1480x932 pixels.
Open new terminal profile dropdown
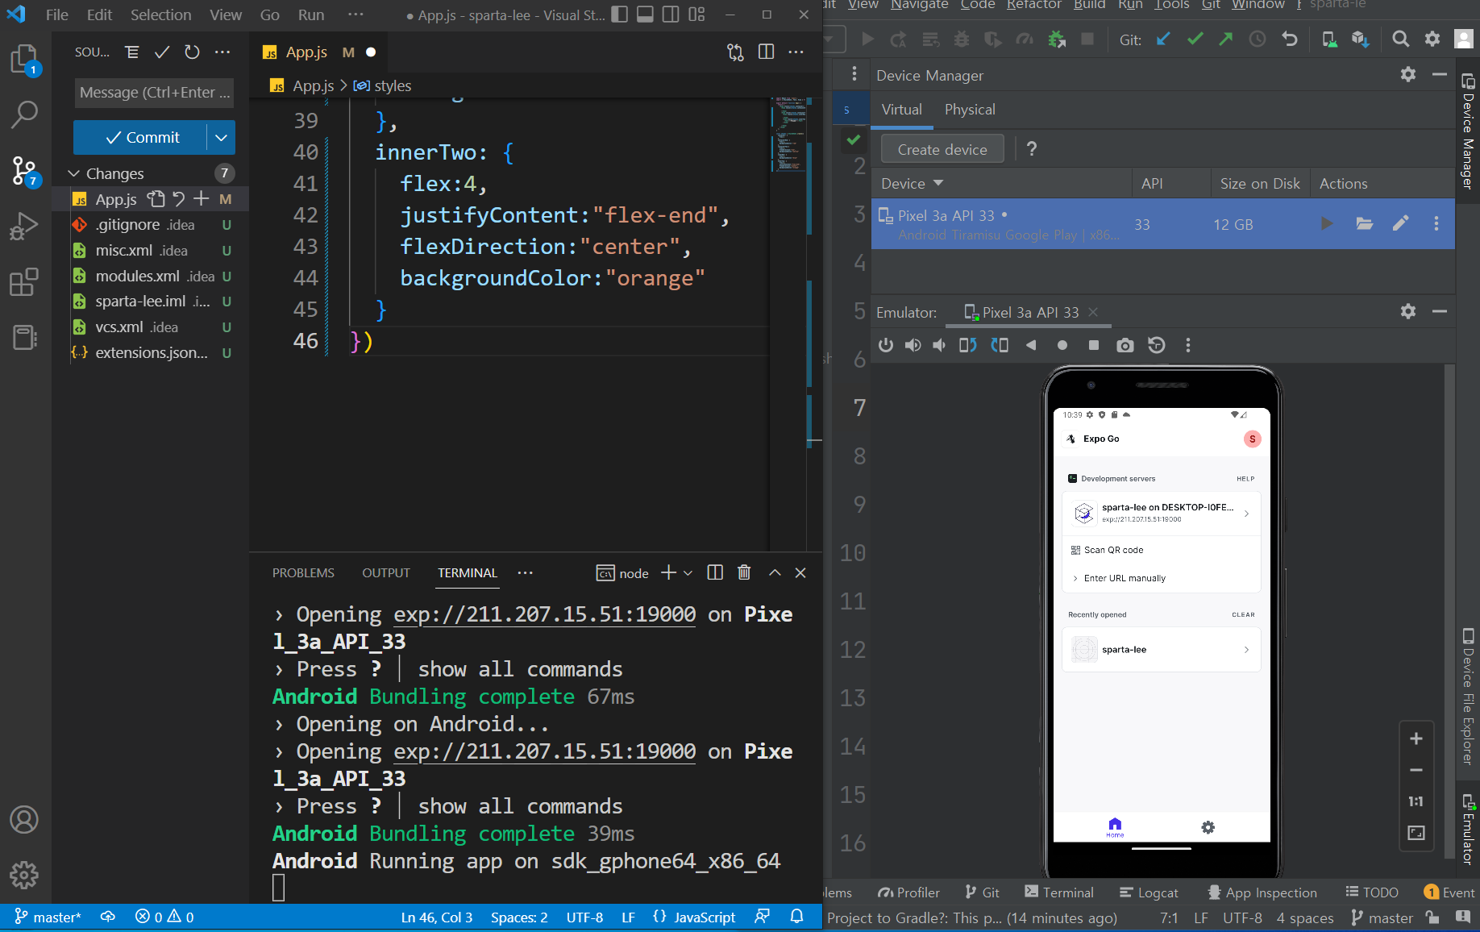(688, 573)
